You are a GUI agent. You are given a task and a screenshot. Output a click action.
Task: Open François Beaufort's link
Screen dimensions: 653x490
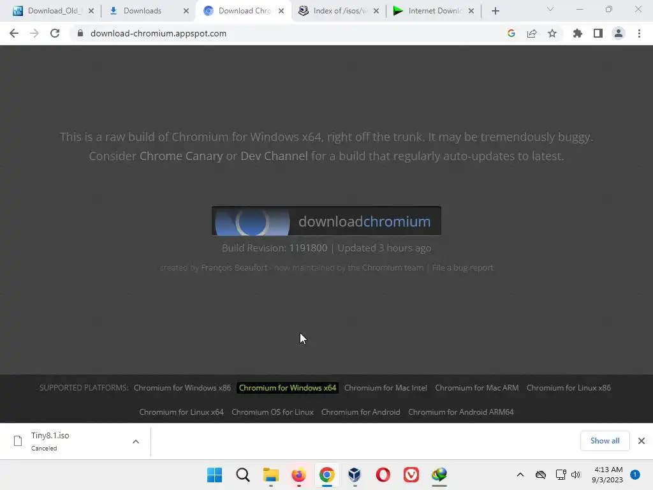(x=234, y=267)
